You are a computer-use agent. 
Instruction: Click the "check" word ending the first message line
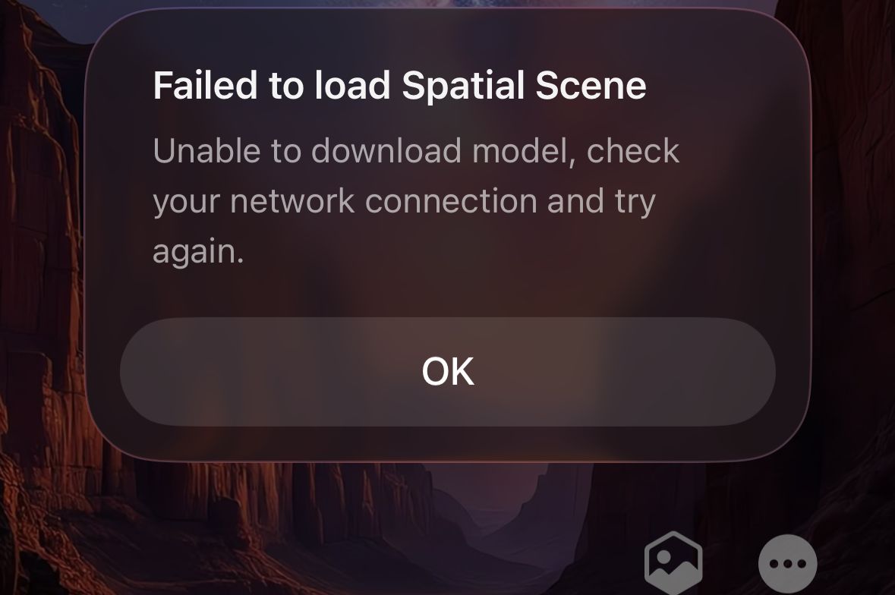click(633, 150)
